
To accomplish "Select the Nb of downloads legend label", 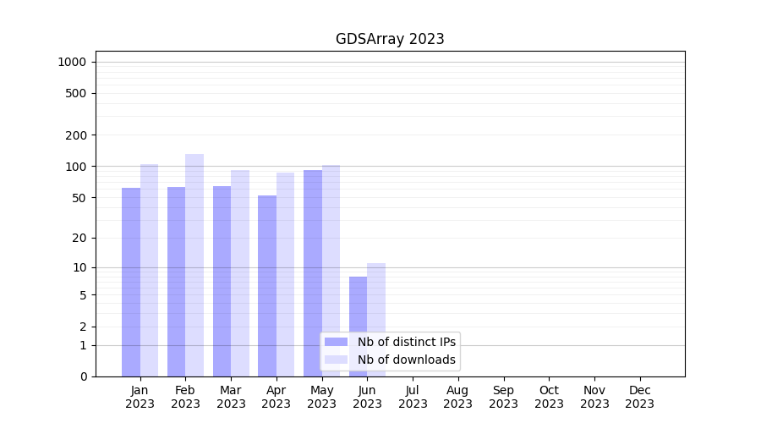I will click(407, 360).
